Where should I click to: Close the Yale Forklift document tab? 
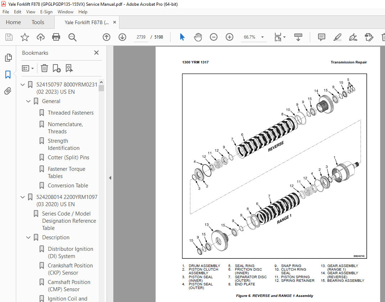click(x=114, y=22)
